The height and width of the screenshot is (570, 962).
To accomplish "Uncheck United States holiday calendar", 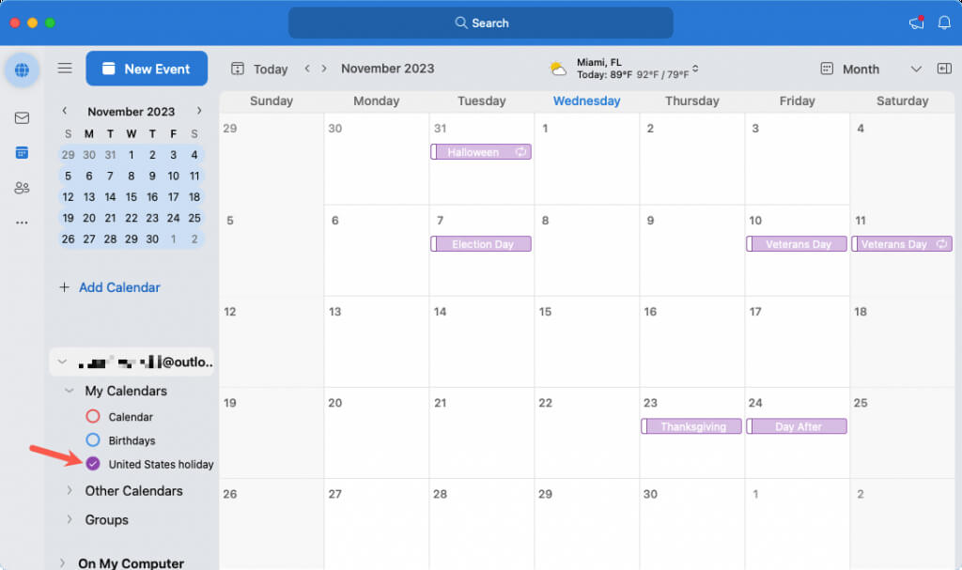I will coord(93,463).
